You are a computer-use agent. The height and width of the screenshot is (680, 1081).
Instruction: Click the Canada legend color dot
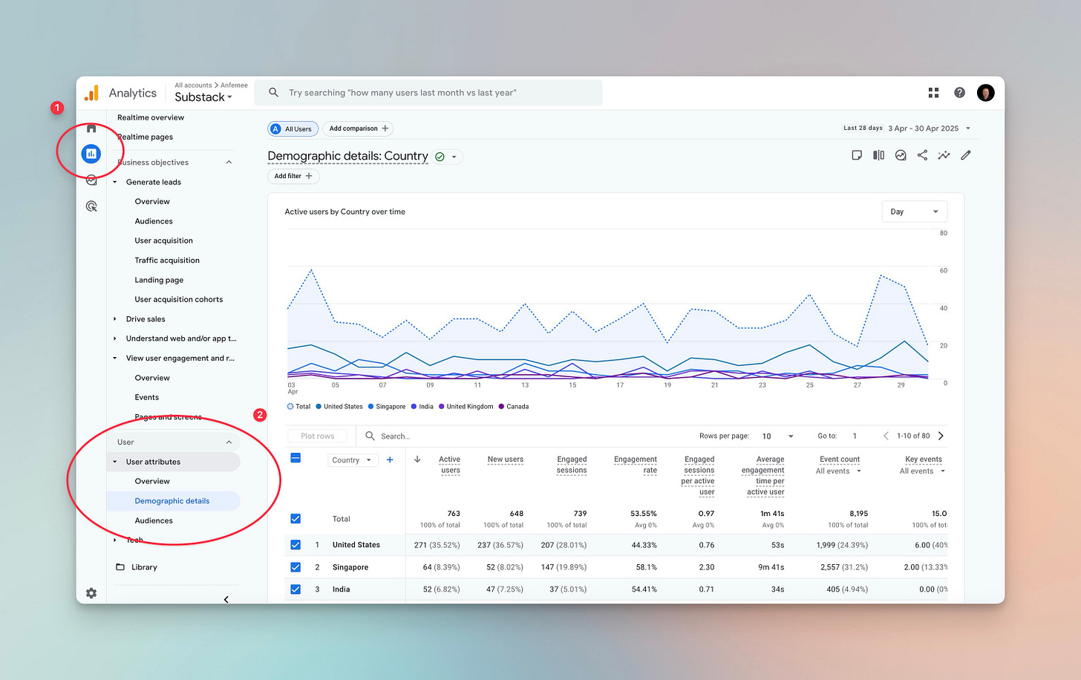501,407
